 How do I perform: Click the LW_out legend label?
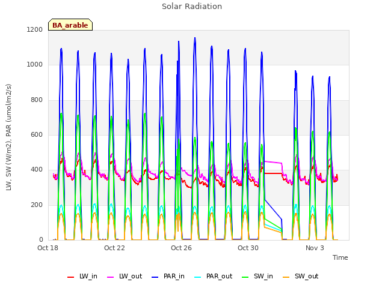pos(131,277)
